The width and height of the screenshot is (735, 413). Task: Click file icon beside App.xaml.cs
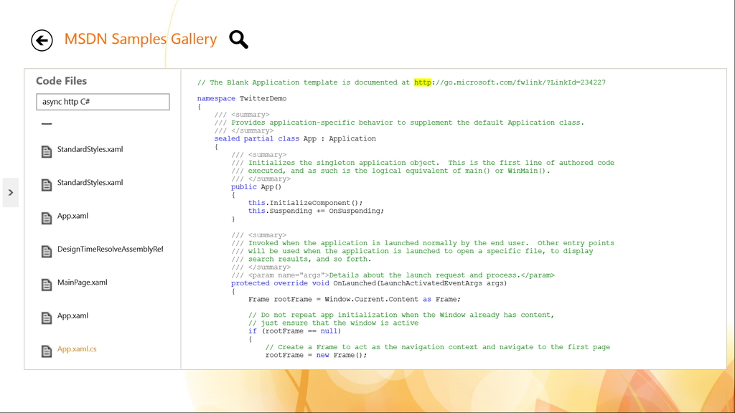[47, 351]
